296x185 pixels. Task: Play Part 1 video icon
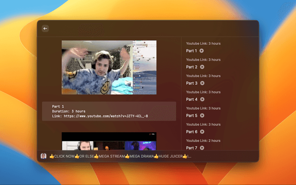(202, 51)
